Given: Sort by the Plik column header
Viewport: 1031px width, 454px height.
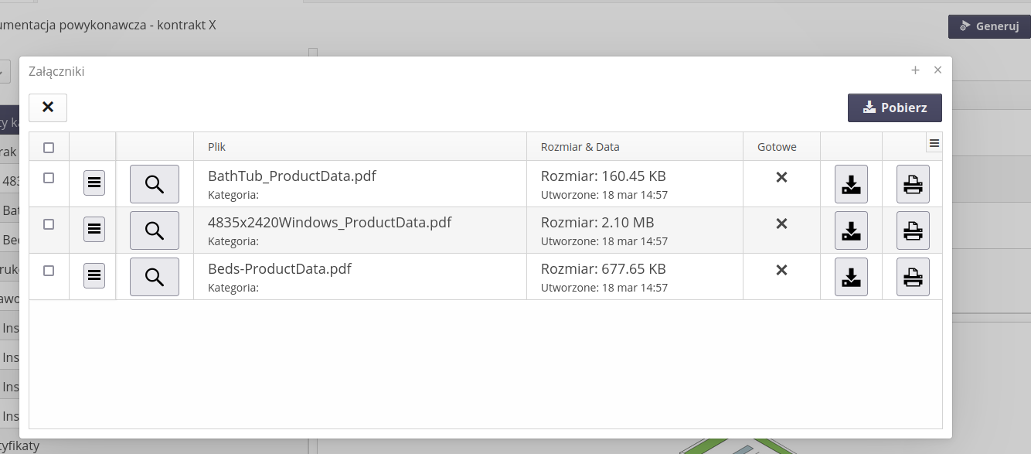Looking at the screenshot, I should (x=217, y=147).
